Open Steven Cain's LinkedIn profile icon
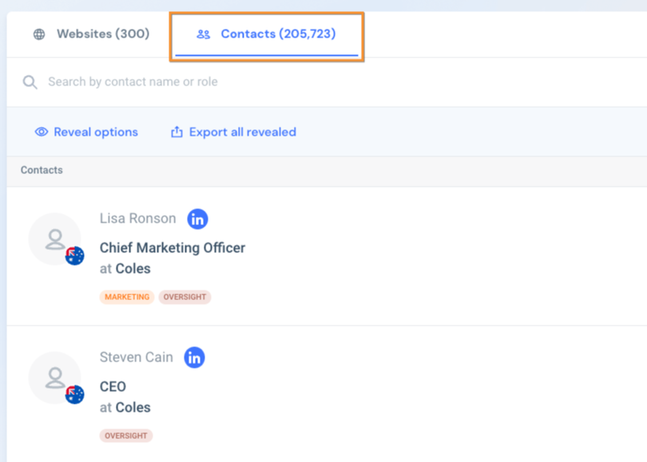 pos(194,357)
